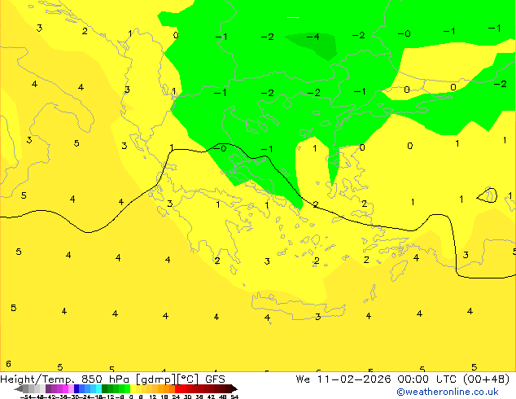Click the '54' label under the colour scale
The height and width of the screenshot is (399, 516).
pyautogui.click(x=234, y=397)
